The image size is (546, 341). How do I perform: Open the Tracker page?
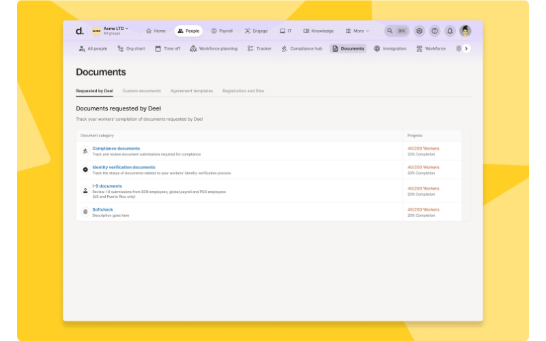click(x=259, y=48)
